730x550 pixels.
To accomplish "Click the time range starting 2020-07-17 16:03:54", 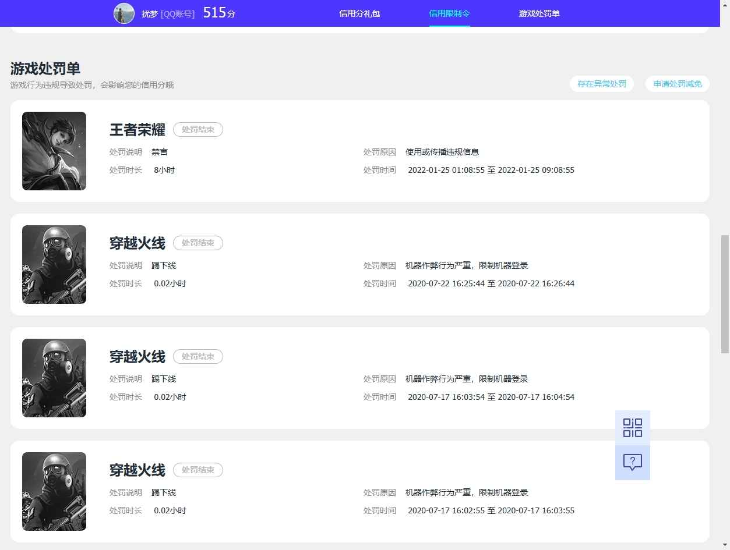I will pos(491,397).
